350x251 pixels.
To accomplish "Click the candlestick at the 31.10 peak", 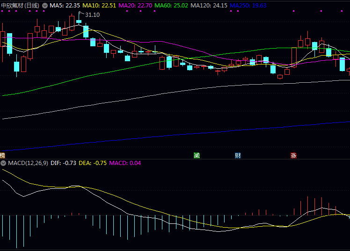I will [79, 22].
